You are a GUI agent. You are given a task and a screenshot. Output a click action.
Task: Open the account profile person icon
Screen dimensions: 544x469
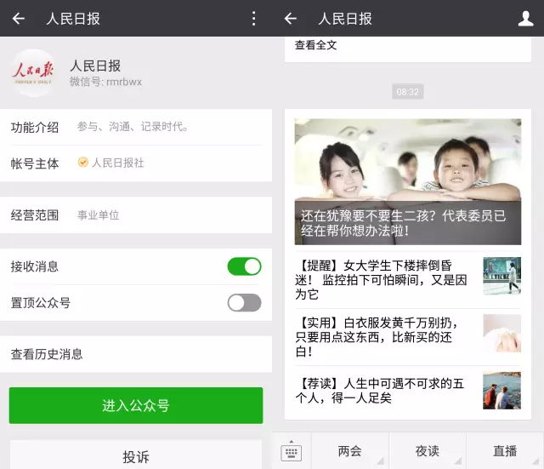tap(525, 19)
